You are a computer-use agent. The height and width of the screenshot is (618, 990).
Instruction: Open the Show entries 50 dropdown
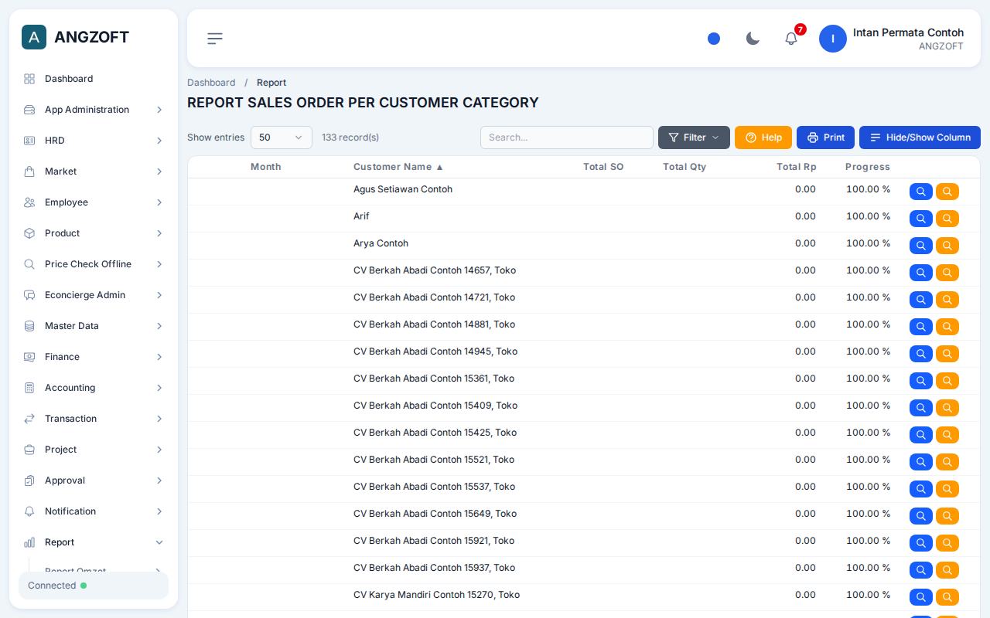282,138
